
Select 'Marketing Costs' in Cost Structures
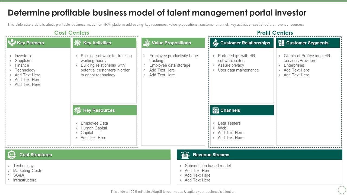coord(28,171)
